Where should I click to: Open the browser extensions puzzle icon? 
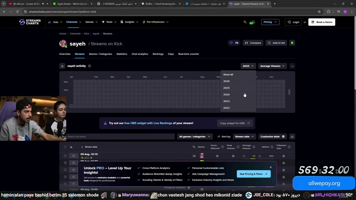click(329, 12)
